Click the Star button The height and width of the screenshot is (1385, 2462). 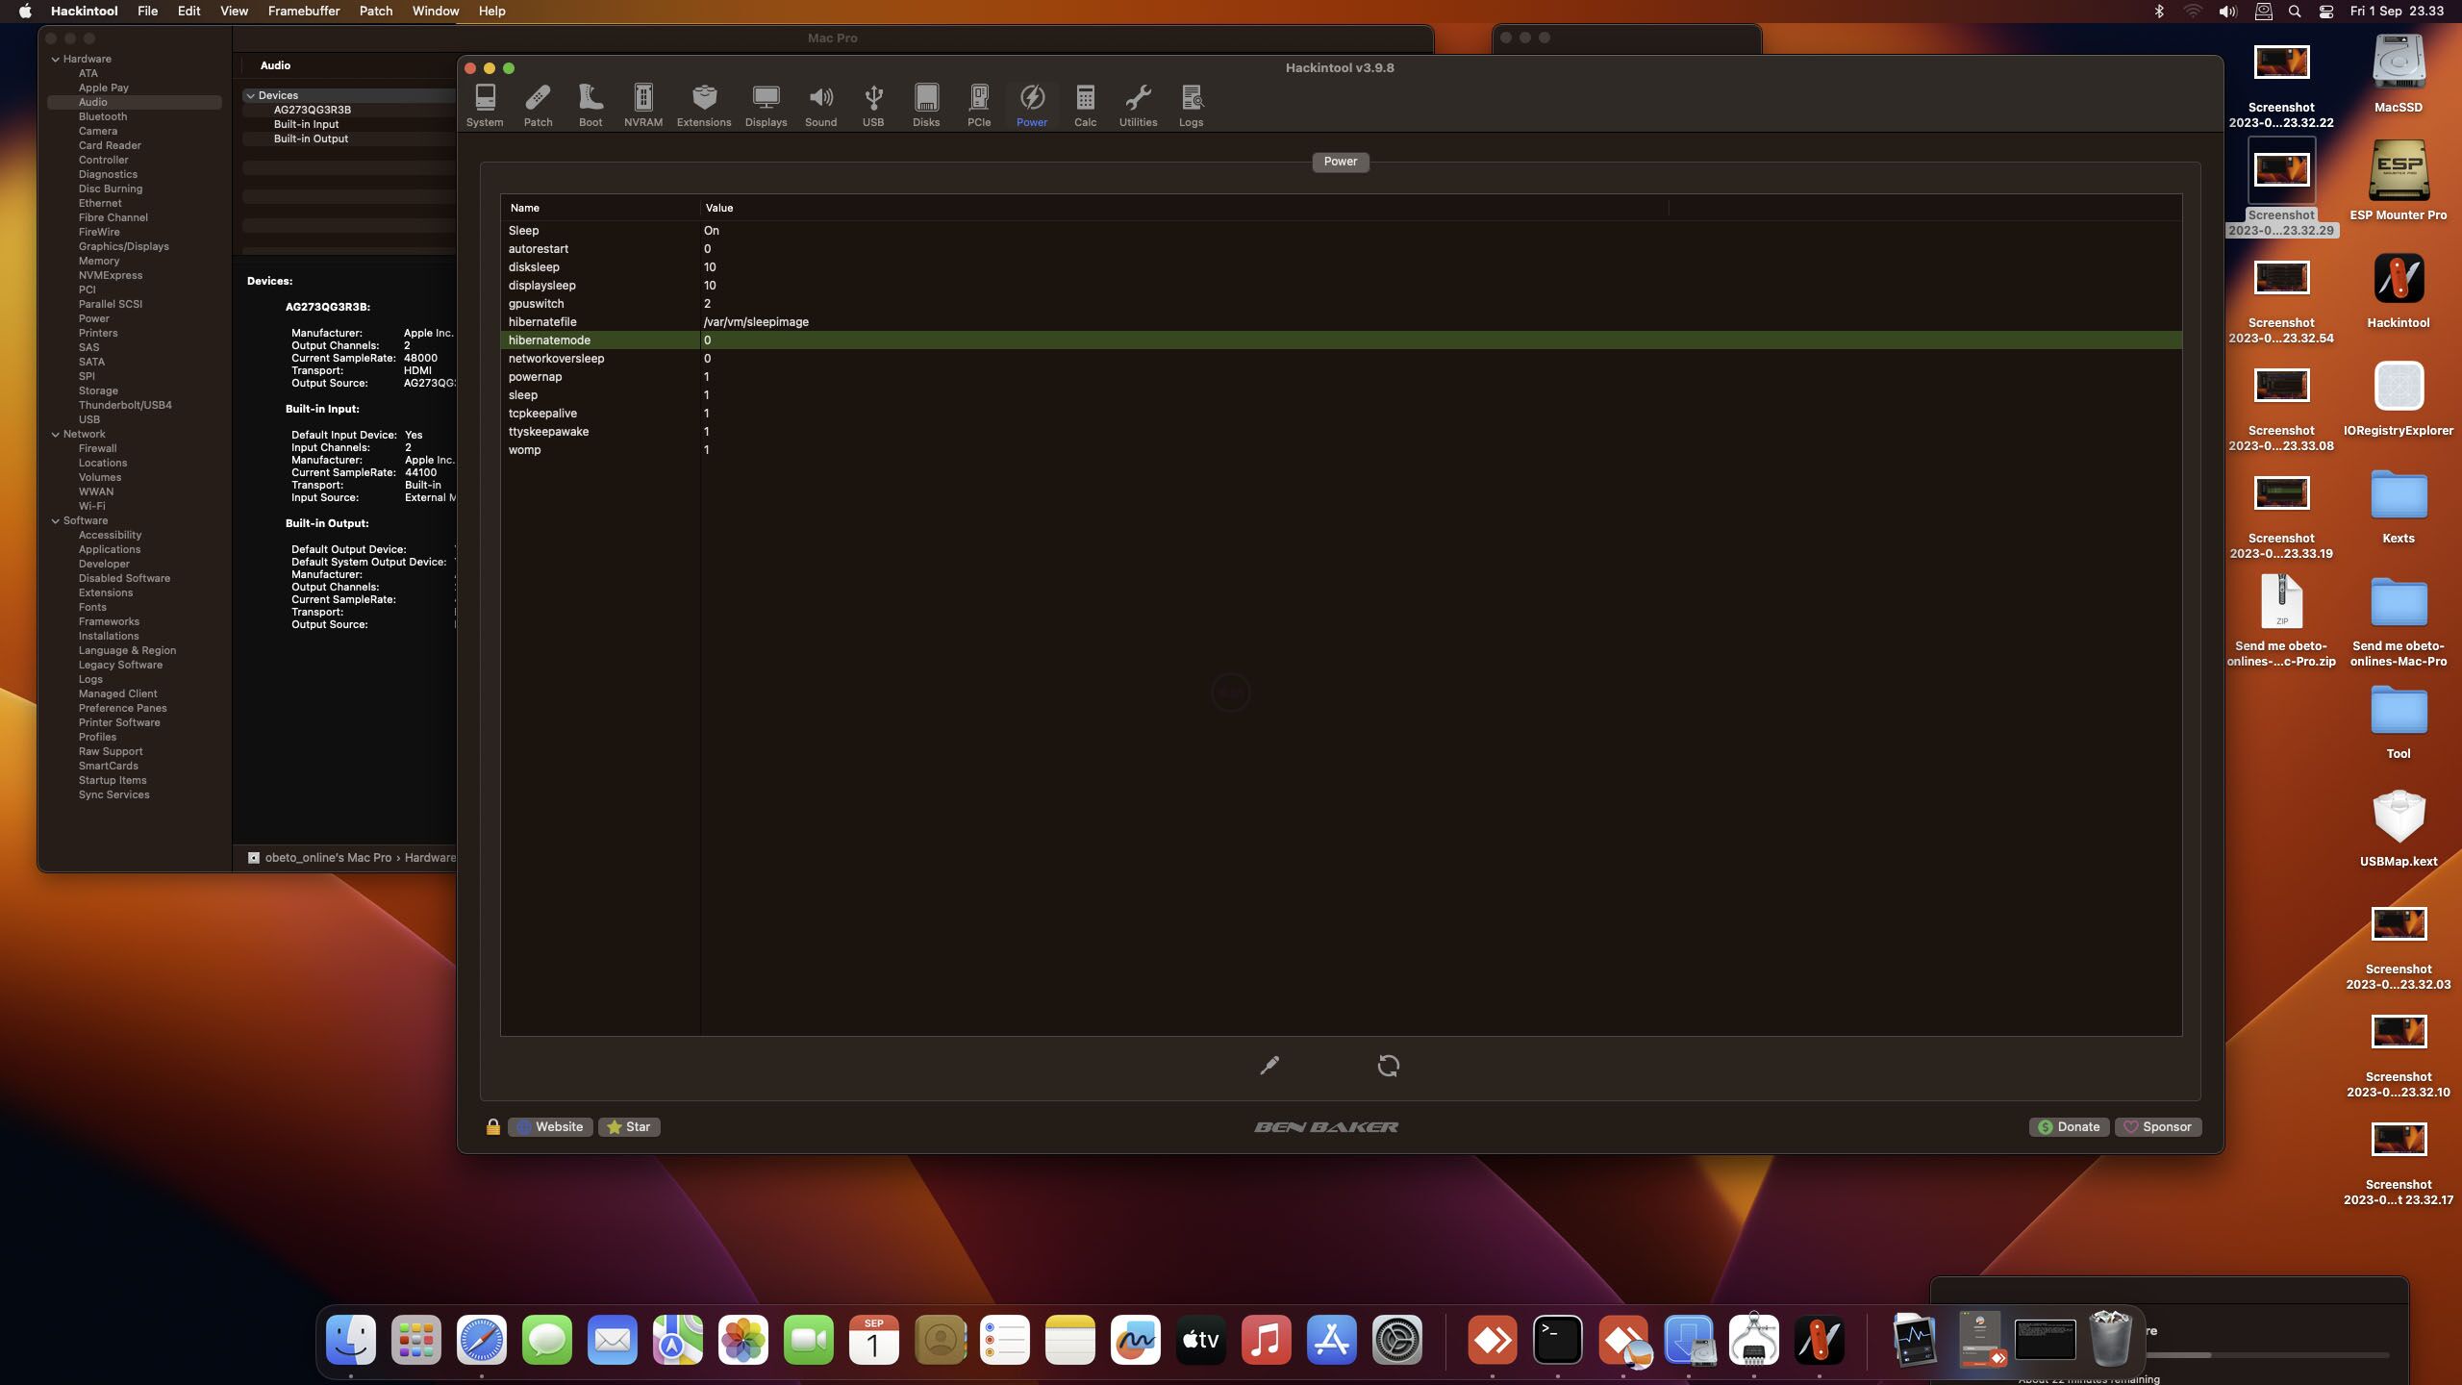629,1126
